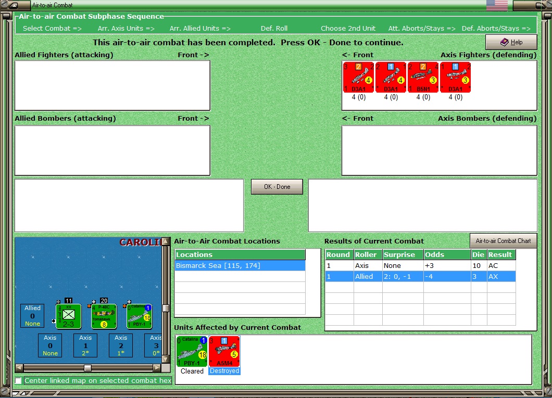Click the Destroyed status label
This screenshot has height=398, width=552.
pos(224,371)
